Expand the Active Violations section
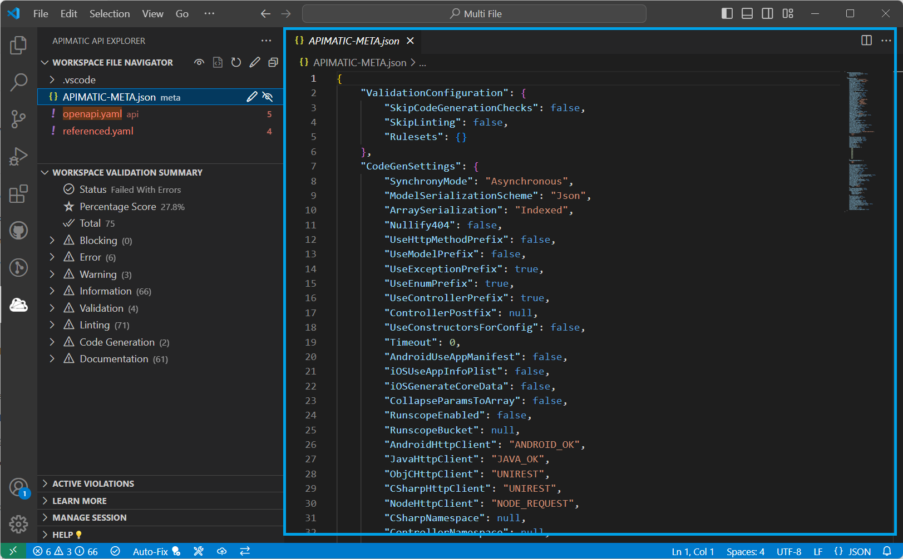Image resolution: width=903 pixels, height=559 pixels. [160, 483]
